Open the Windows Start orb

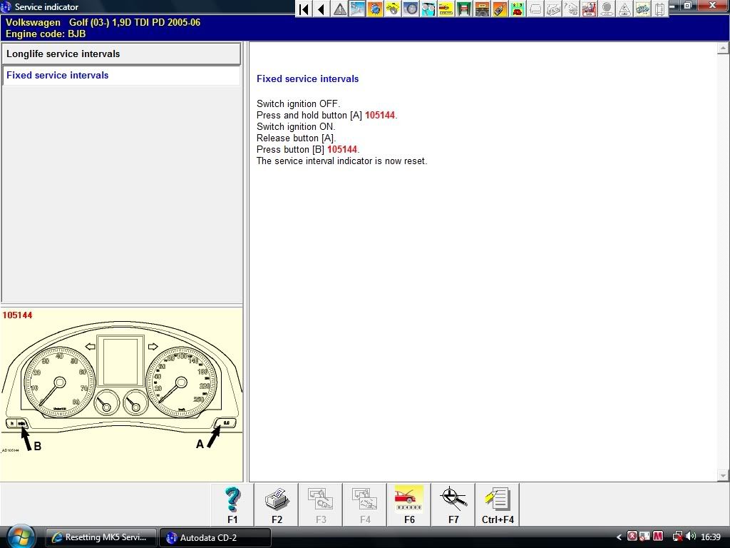(x=21, y=537)
